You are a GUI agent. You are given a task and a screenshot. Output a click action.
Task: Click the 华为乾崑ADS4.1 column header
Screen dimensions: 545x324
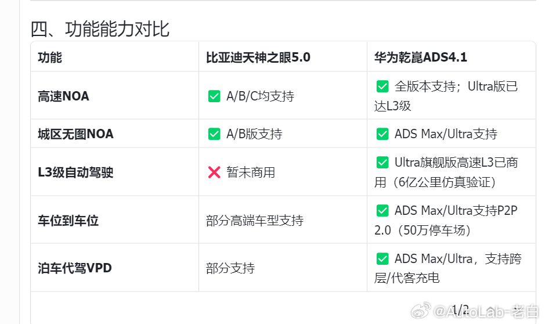[421, 57]
